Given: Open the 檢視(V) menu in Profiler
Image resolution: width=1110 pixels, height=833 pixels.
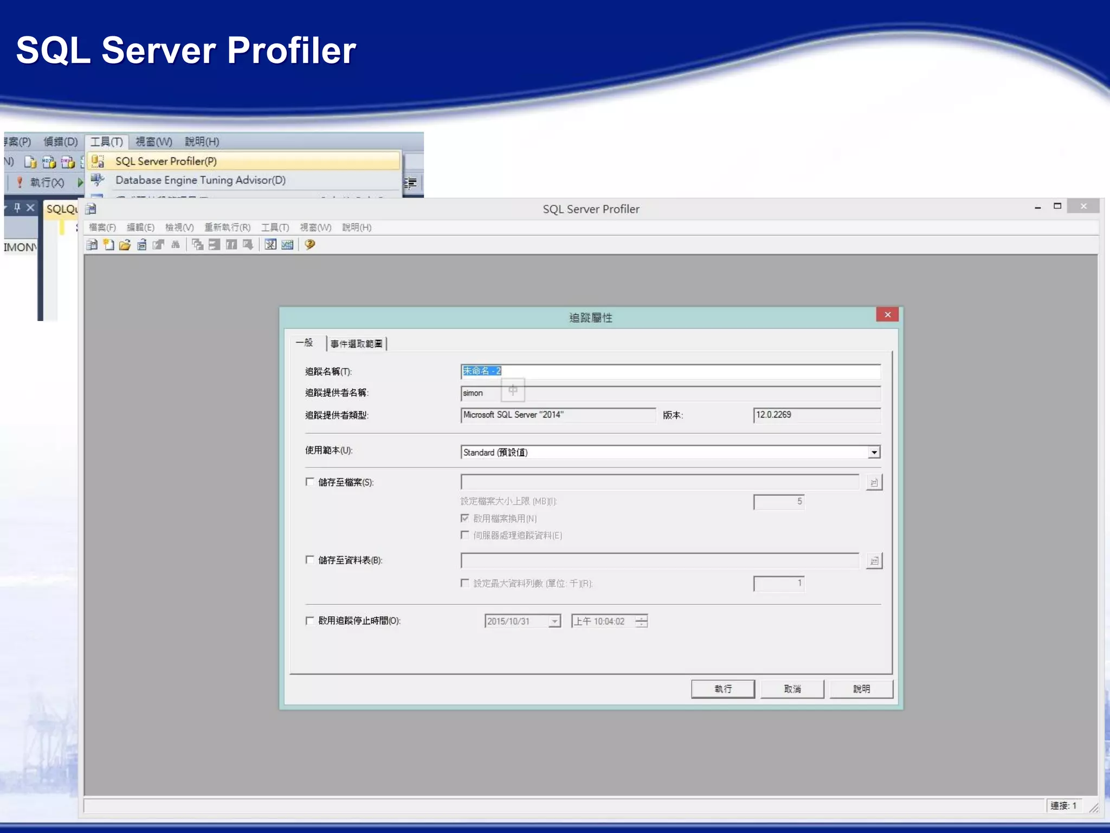Looking at the screenshot, I should [179, 227].
